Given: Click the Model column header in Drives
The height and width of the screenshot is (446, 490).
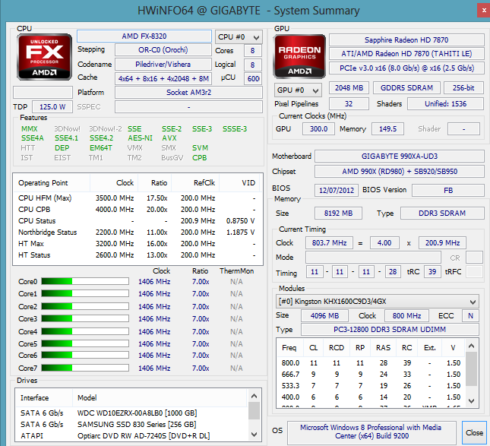Looking at the screenshot, I should [x=160, y=398].
